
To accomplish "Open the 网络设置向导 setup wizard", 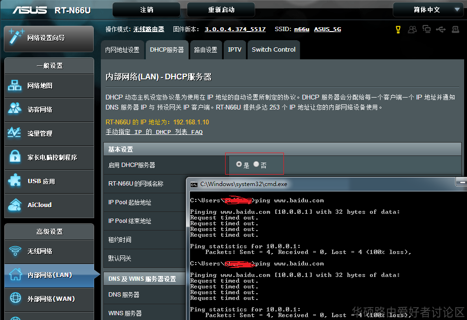I will tap(49, 38).
